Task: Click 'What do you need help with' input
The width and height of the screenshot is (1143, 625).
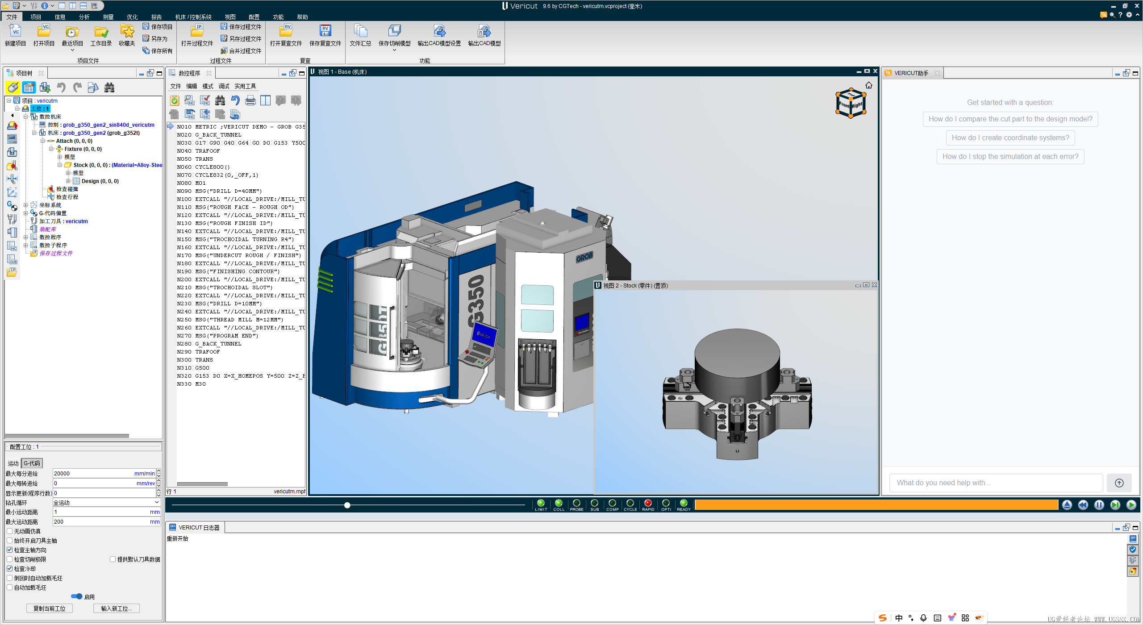Action: click(996, 483)
